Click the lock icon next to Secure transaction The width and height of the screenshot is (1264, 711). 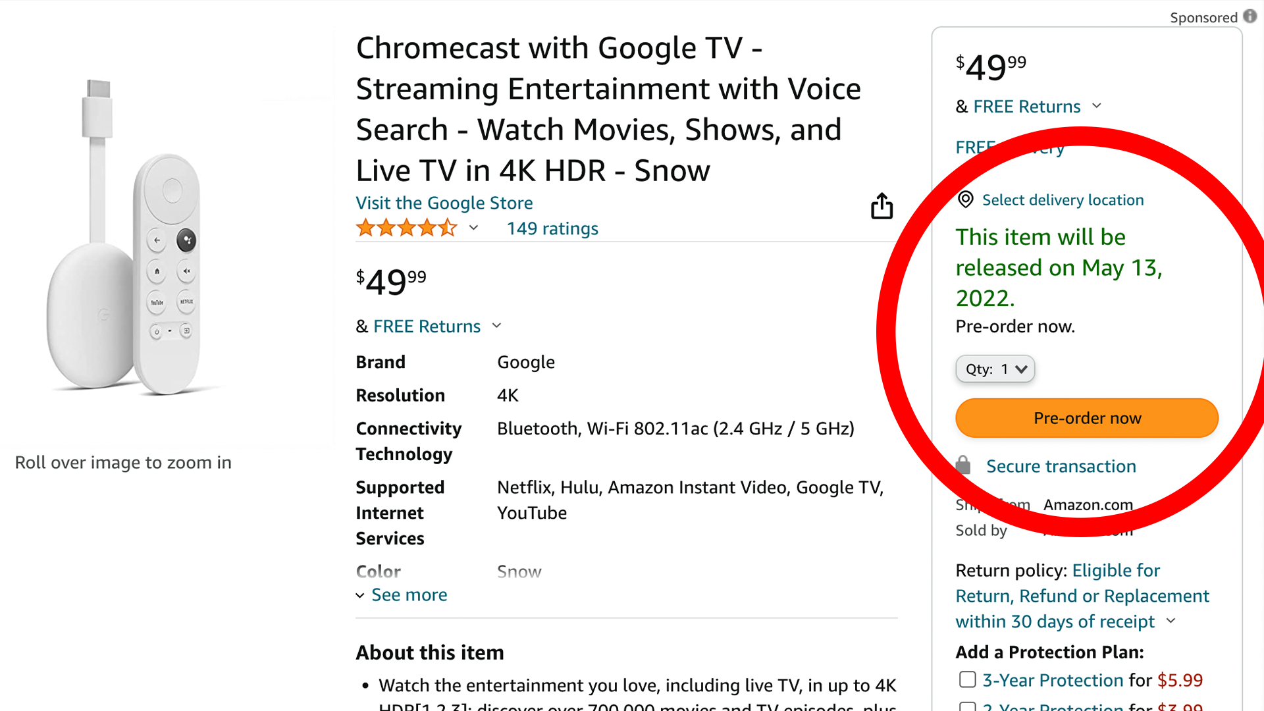click(963, 465)
